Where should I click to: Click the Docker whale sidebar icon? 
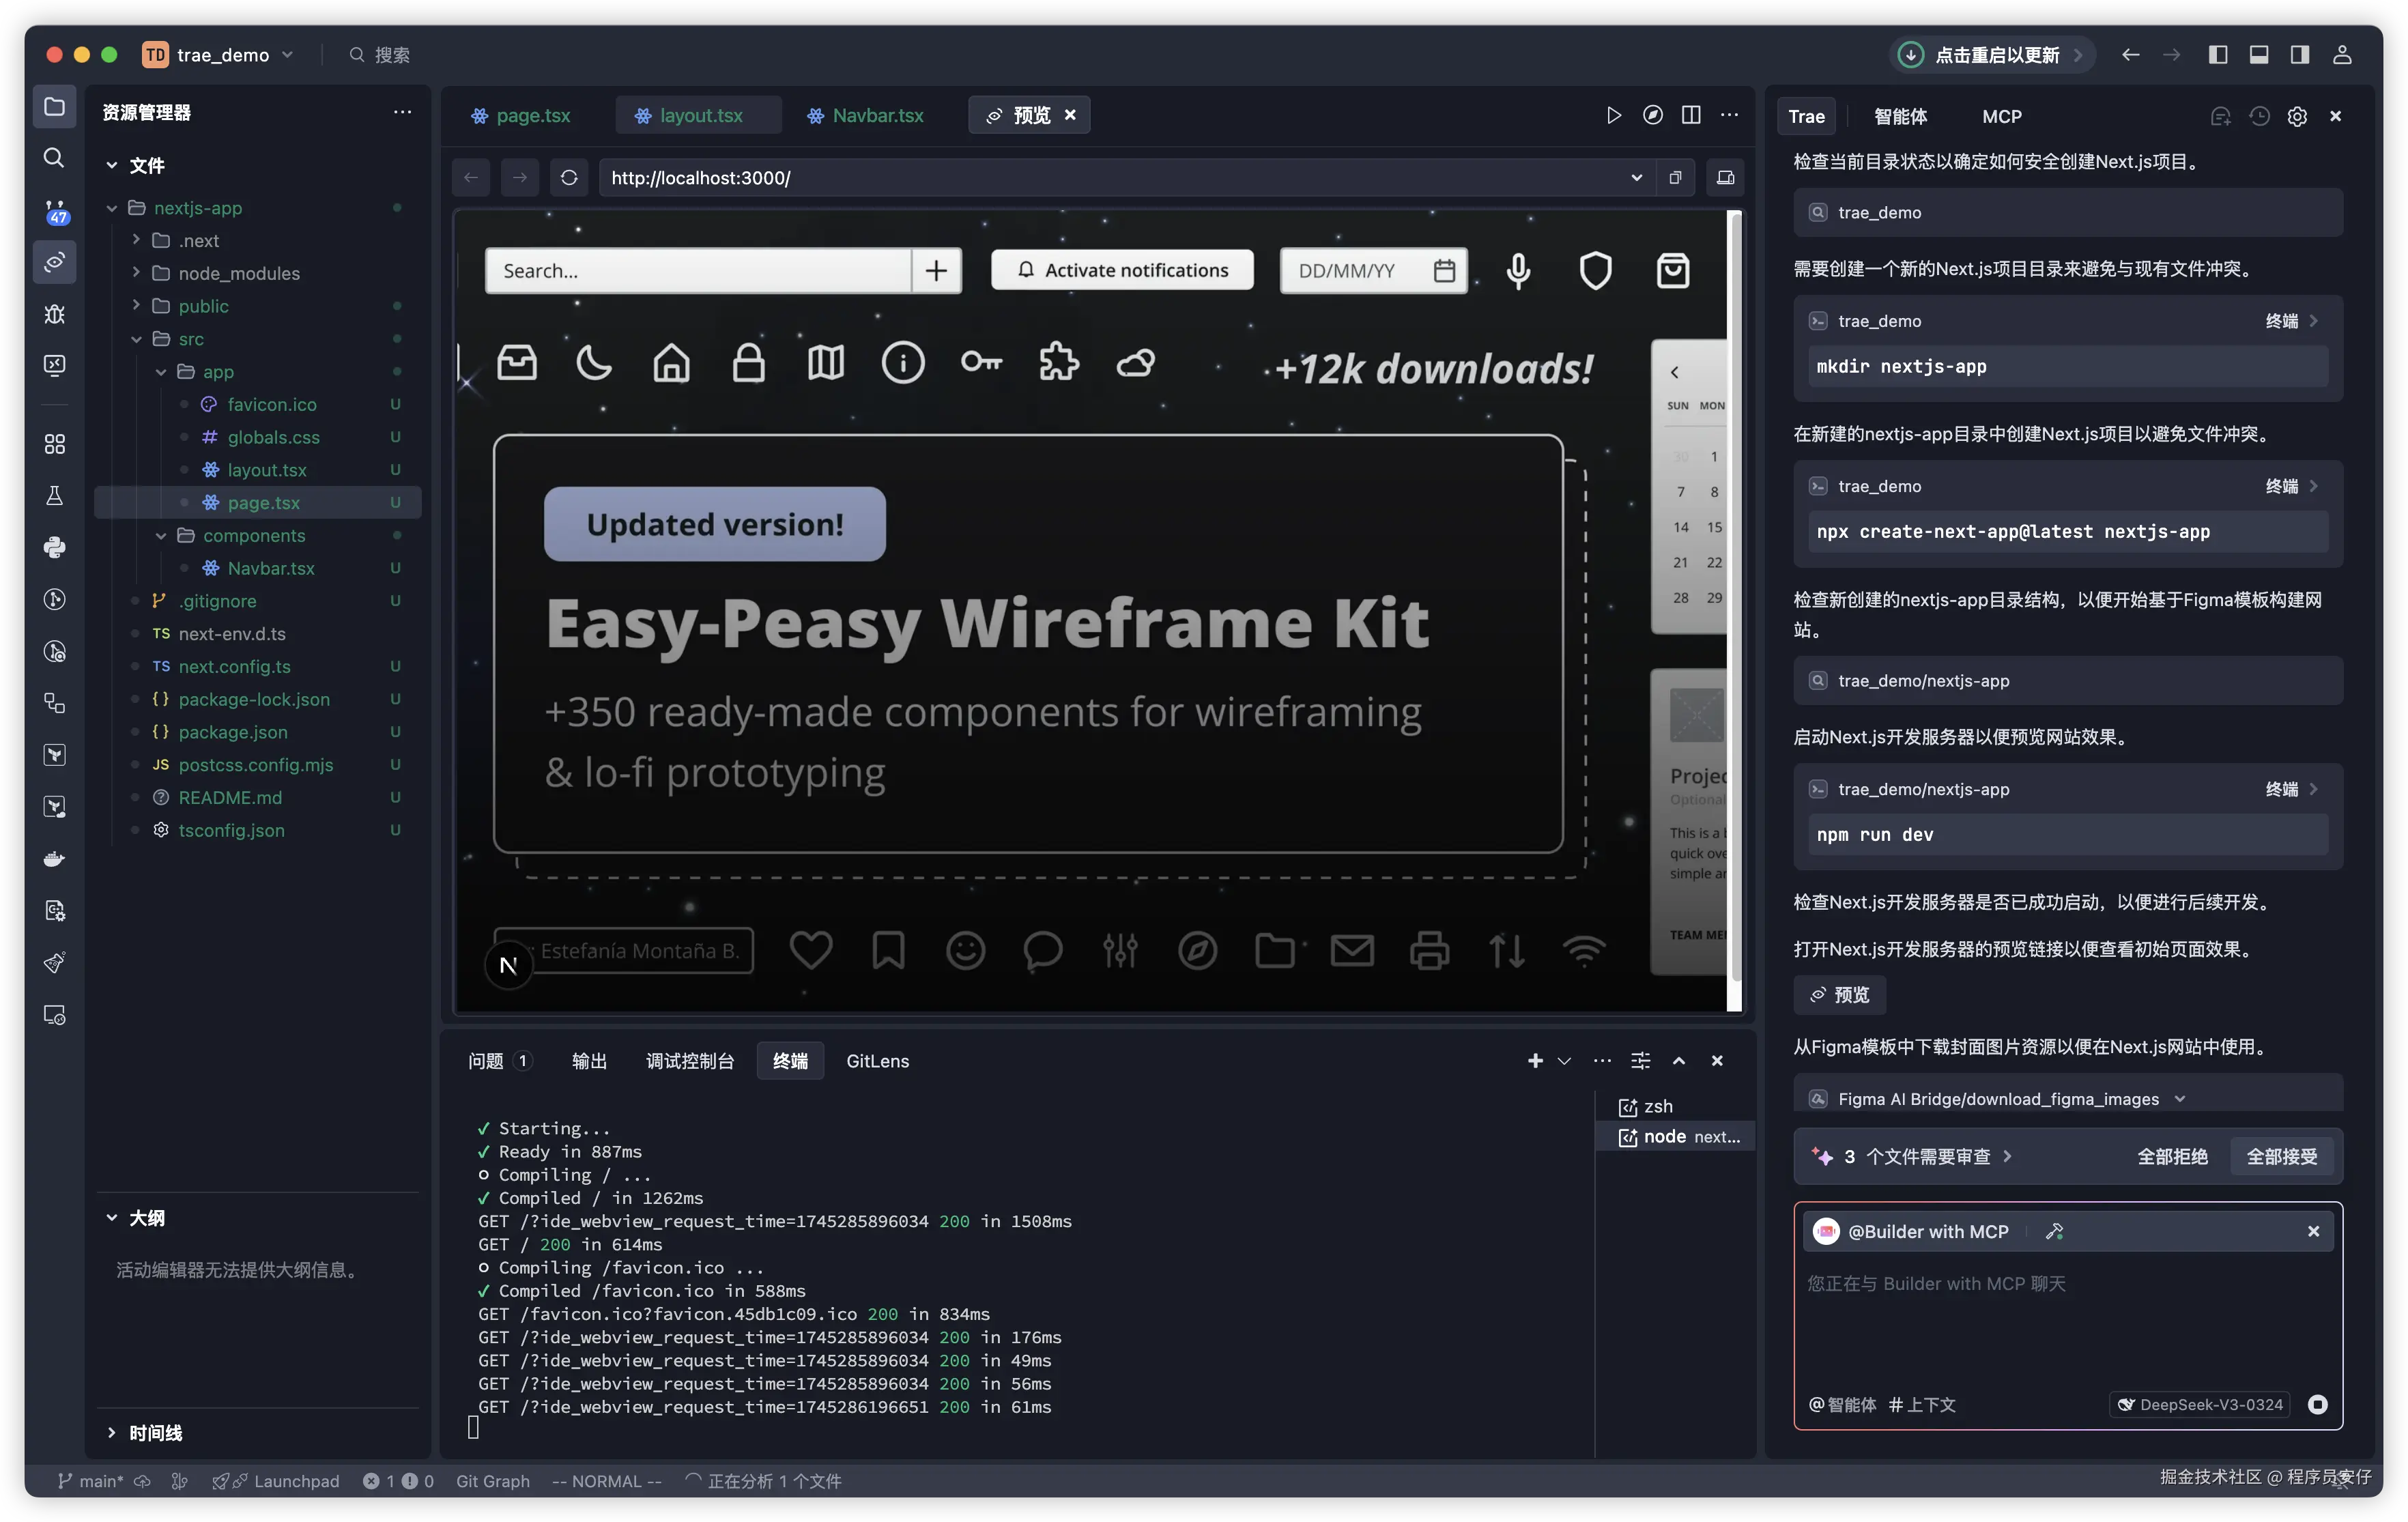point(54,859)
